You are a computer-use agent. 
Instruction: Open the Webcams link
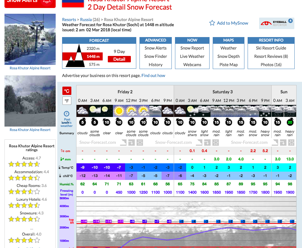click(192, 65)
